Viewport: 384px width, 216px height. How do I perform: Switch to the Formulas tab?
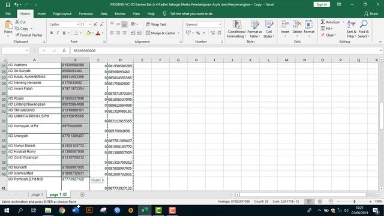86,14
